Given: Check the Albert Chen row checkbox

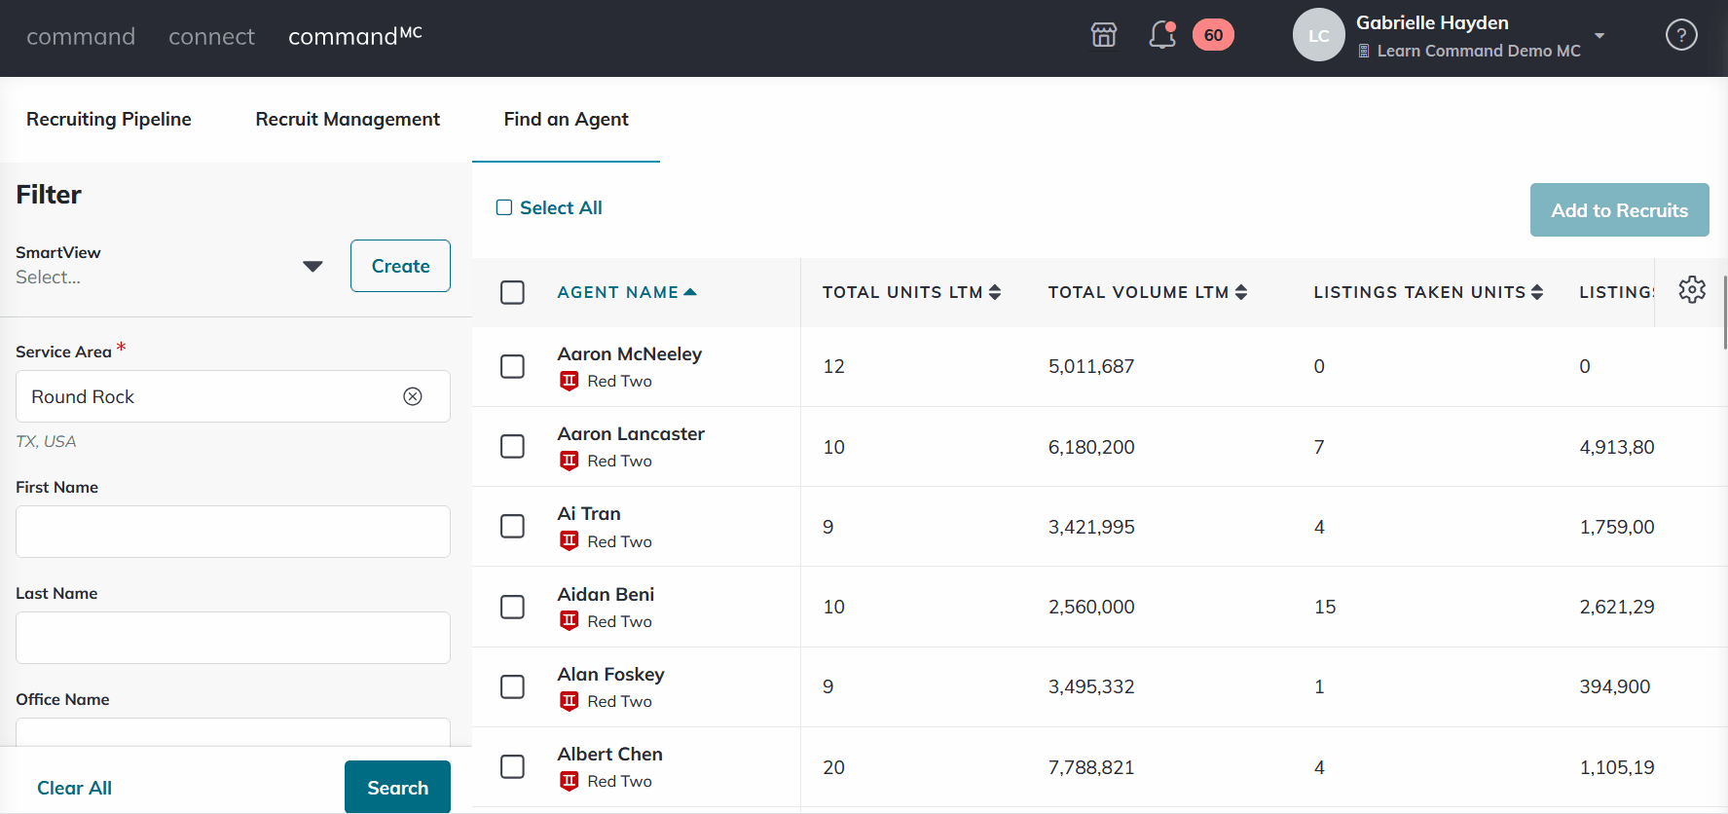Looking at the screenshot, I should [512, 766].
